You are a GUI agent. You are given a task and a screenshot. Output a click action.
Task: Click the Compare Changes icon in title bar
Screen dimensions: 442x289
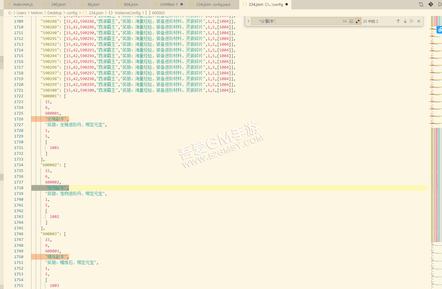tap(421, 4)
